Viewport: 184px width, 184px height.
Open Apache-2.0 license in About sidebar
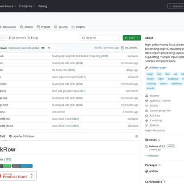tap(158, 101)
